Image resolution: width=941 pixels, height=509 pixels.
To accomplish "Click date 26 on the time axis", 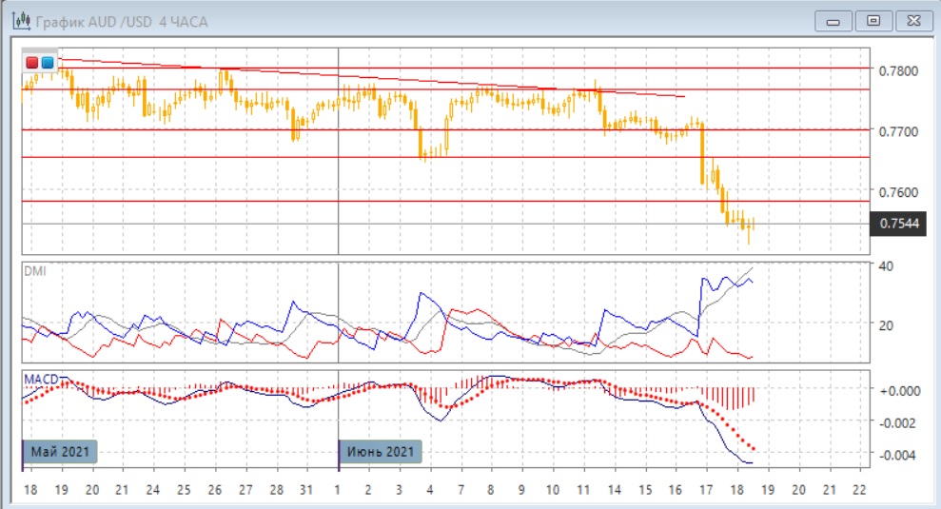I will [215, 489].
